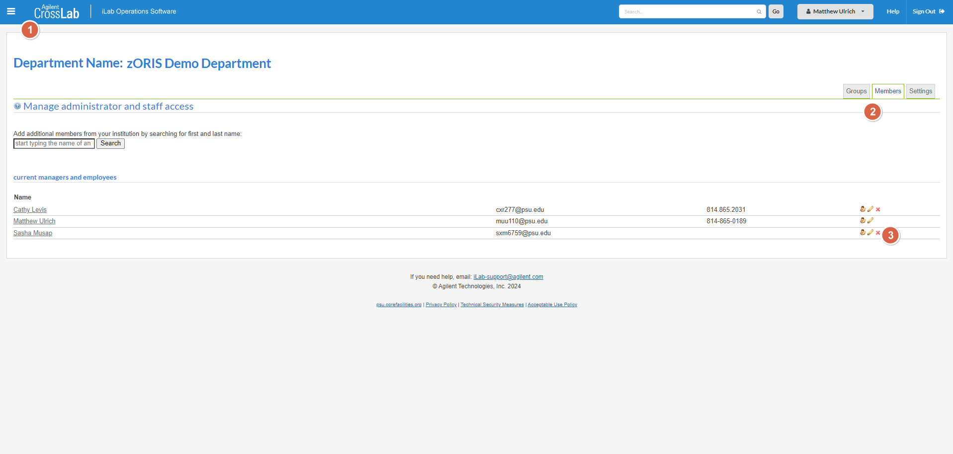The image size is (953, 454).
Task: Click iLab-support@agilent.com email link
Action: point(508,277)
